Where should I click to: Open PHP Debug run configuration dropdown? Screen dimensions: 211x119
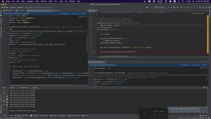tap(161, 7)
